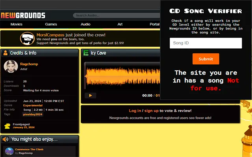
Task: Click the Newgrounds logo
Action: coord(23,15)
